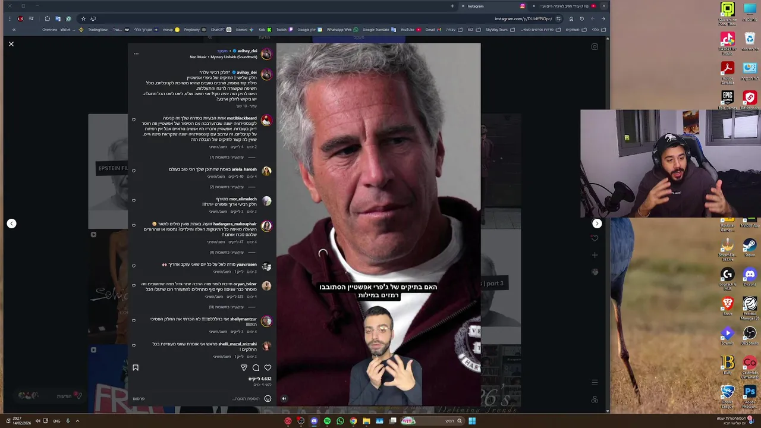Open the WhatsApp Web bookmark
This screenshot has width=761, height=428.
[x=342, y=30]
